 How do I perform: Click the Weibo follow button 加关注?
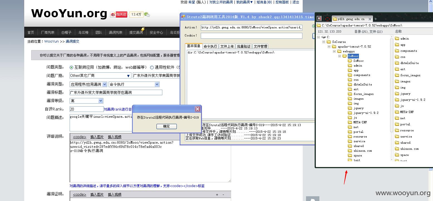pyautogui.click(x=119, y=14)
